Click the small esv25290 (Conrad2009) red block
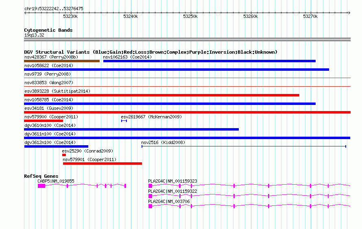Image resolution: width=362 pixels, height=229 pixels. (64, 155)
